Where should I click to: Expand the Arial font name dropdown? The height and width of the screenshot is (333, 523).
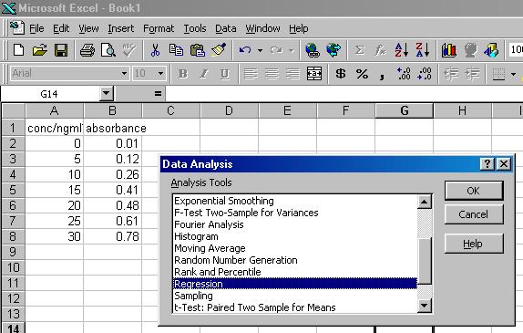click(124, 73)
